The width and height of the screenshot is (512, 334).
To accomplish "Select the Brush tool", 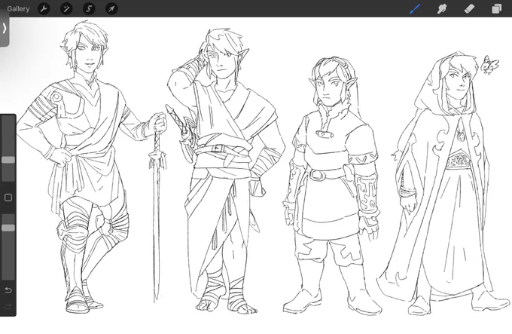I will 415,9.
